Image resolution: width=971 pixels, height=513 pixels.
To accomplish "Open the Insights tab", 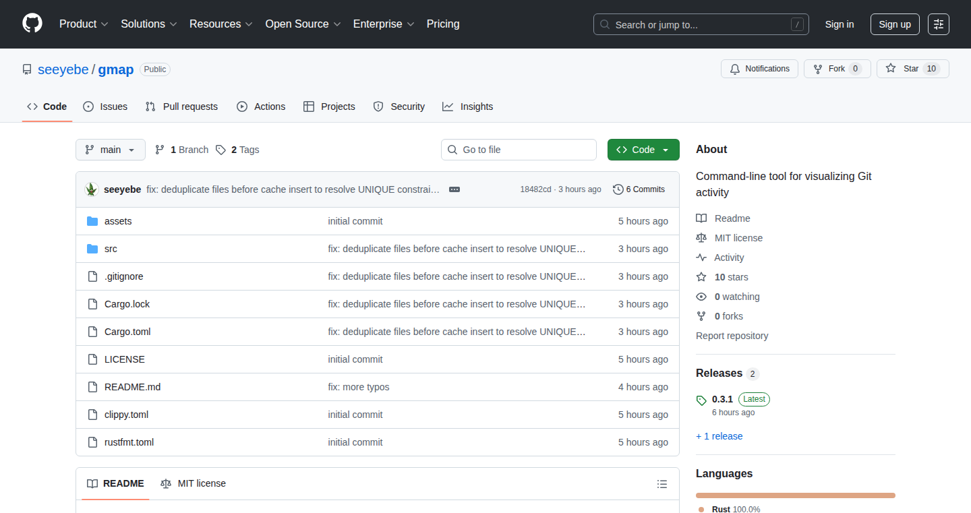I will click(x=468, y=107).
